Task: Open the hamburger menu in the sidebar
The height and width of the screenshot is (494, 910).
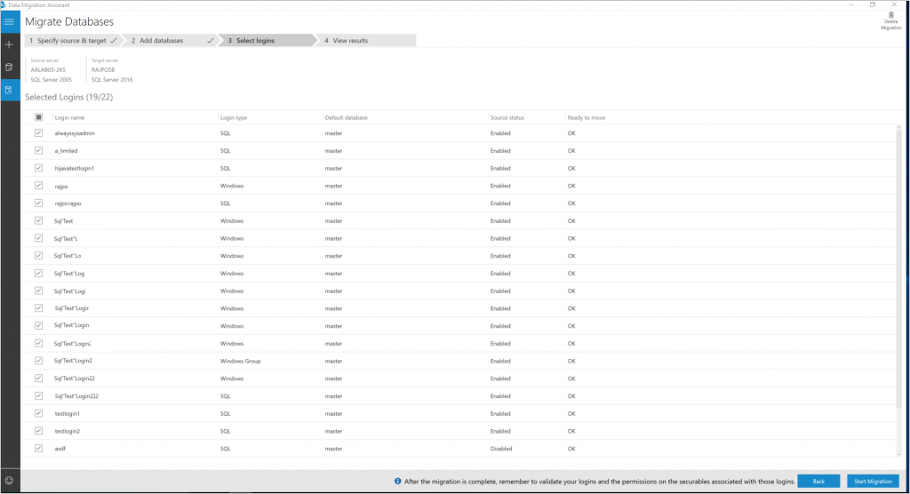Action: [x=9, y=22]
